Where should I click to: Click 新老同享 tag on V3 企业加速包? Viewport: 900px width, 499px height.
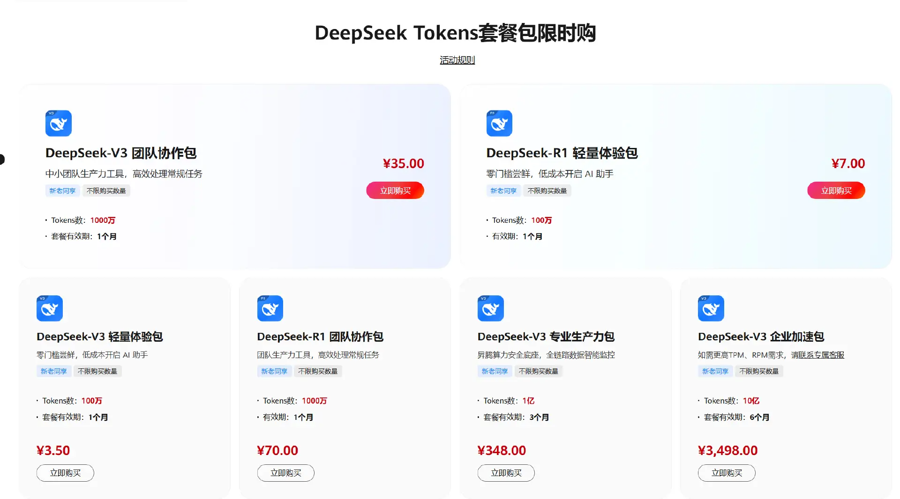715,371
